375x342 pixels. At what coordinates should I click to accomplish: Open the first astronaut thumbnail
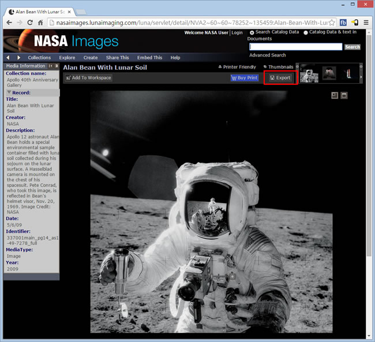(x=309, y=74)
